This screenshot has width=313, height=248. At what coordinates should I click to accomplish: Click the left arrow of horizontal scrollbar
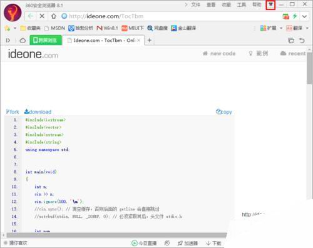[x=3, y=235]
